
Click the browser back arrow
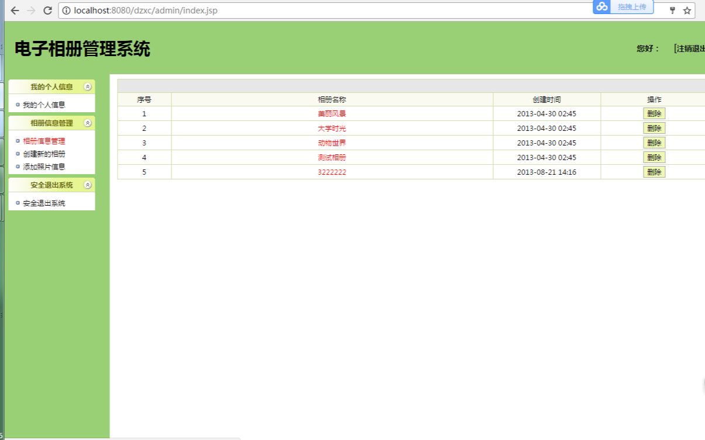click(14, 10)
